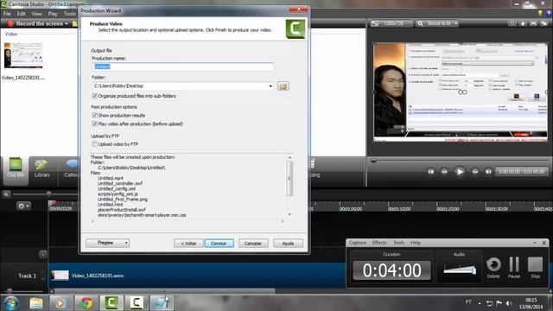Screen dimensions: 553x311
Task: Click the red Record the screen icon
Action: (x=10, y=23)
